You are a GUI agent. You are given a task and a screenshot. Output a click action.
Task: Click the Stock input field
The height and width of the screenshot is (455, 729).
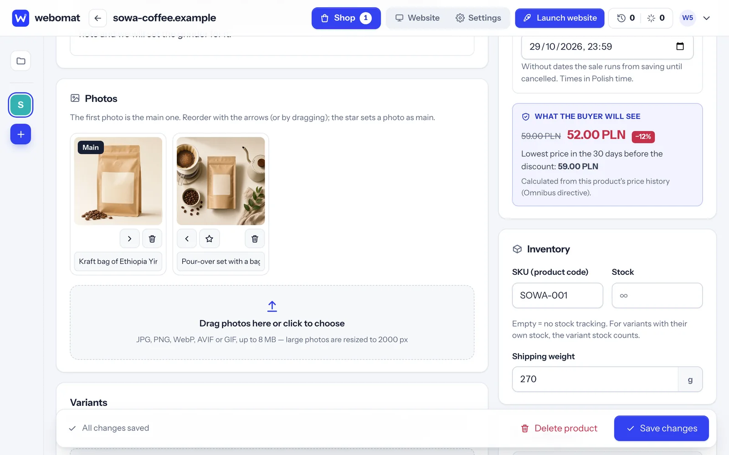click(x=657, y=295)
